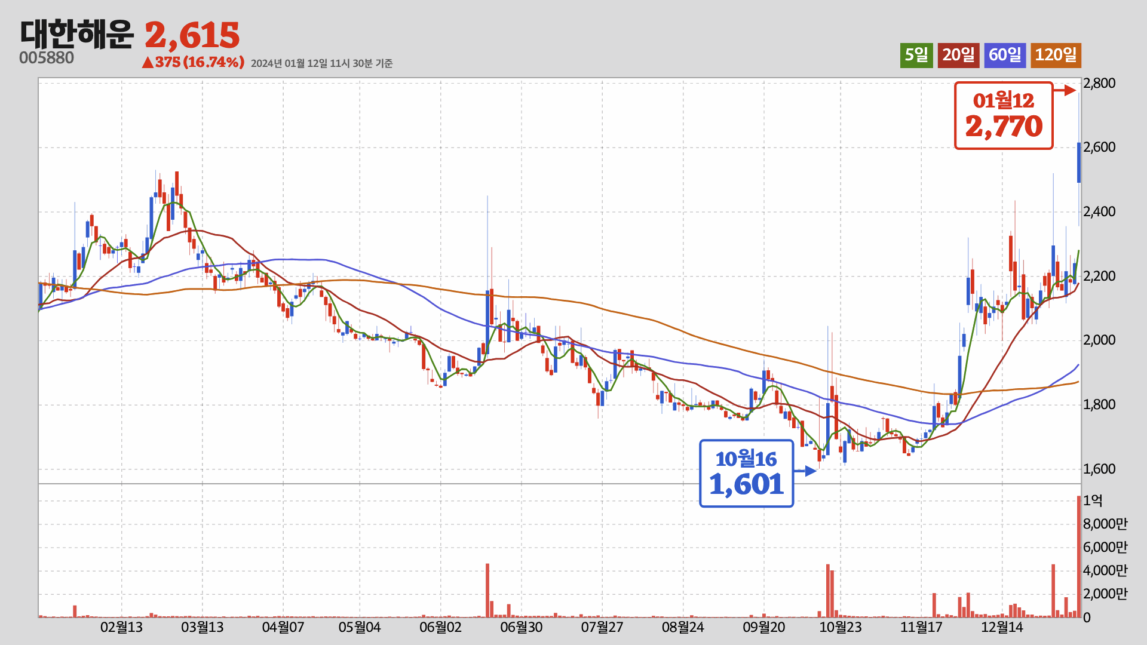Click the 02월13 date axis label
This screenshot has height=645, width=1147.
[121, 628]
